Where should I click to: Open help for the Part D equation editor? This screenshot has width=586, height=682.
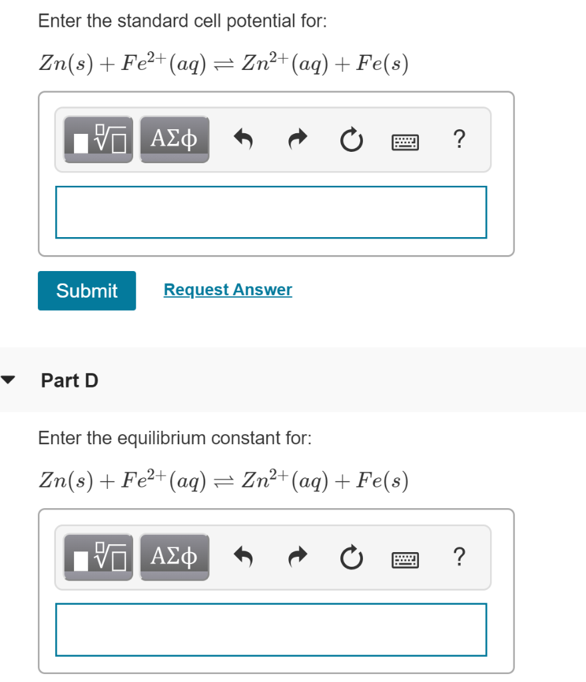click(459, 557)
